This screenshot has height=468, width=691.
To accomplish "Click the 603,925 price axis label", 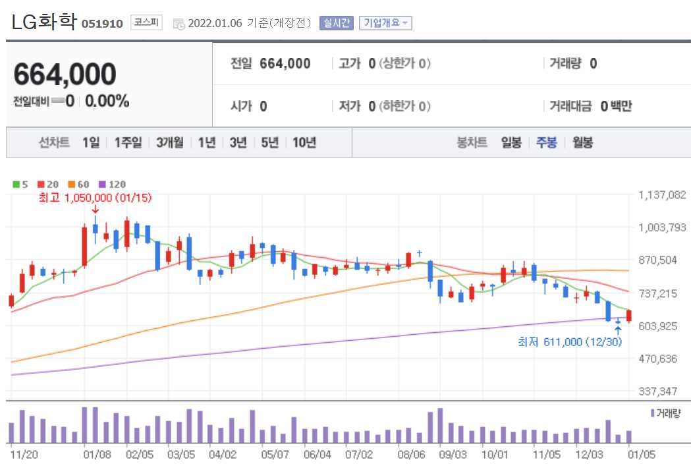I will (658, 326).
